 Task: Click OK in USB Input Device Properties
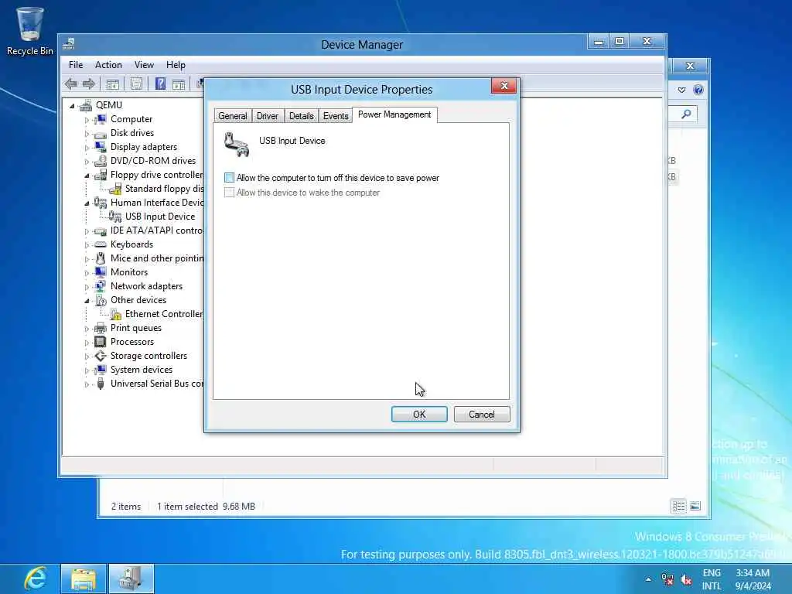coord(419,415)
